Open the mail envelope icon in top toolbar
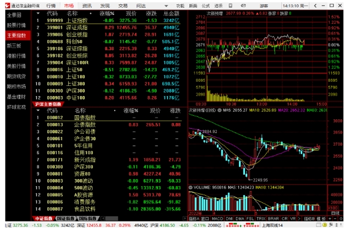This screenshot has height=228, width=350. pyautogui.click(x=243, y=5)
